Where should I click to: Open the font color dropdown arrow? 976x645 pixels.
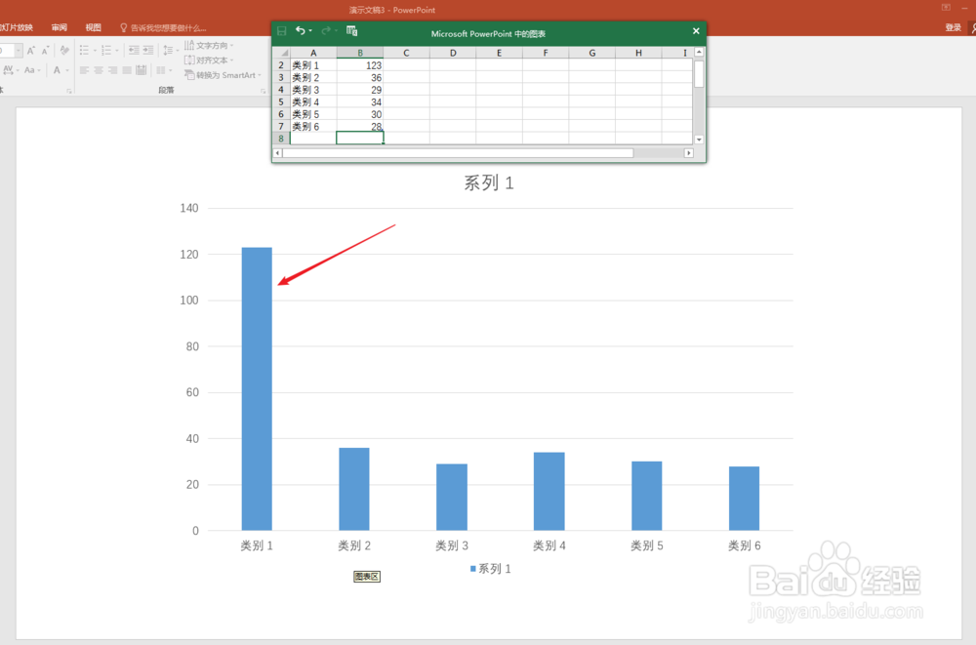(67, 70)
